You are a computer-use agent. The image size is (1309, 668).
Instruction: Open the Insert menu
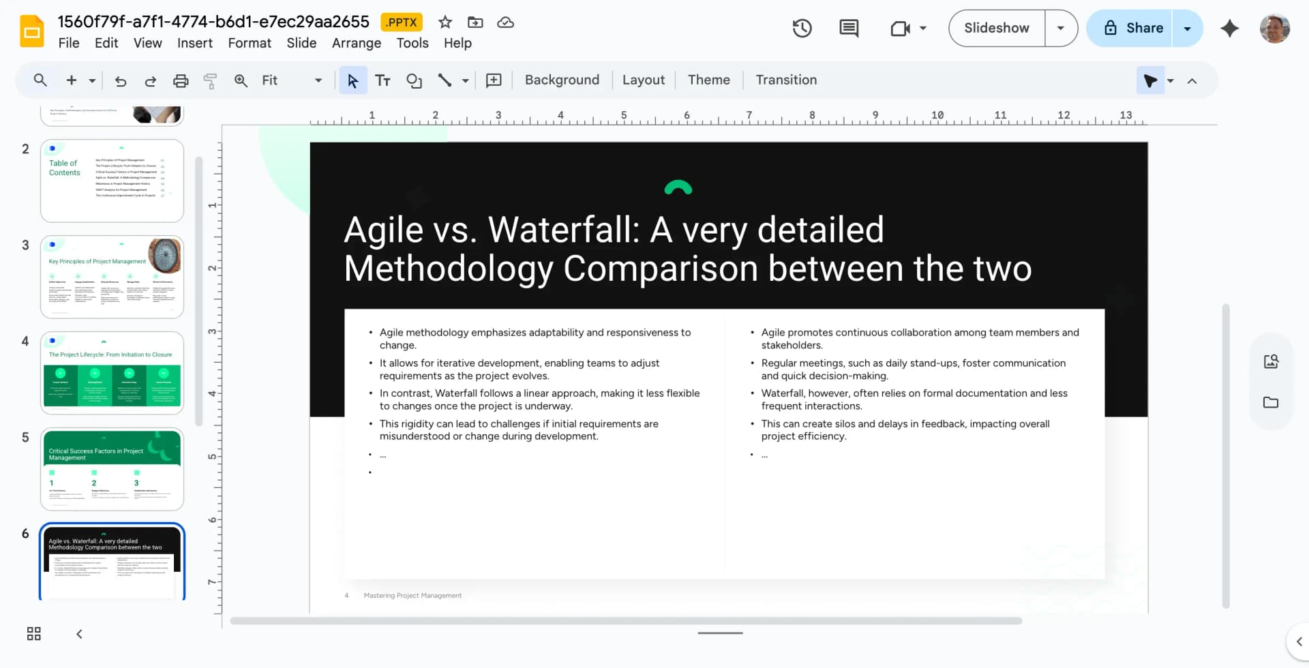pos(195,43)
